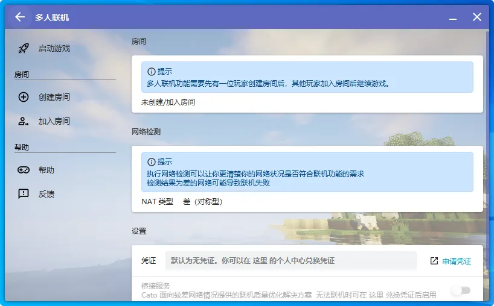The image size is (494, 306).
Task: Click the back arrow in title bar
Action: coord(20,17)
